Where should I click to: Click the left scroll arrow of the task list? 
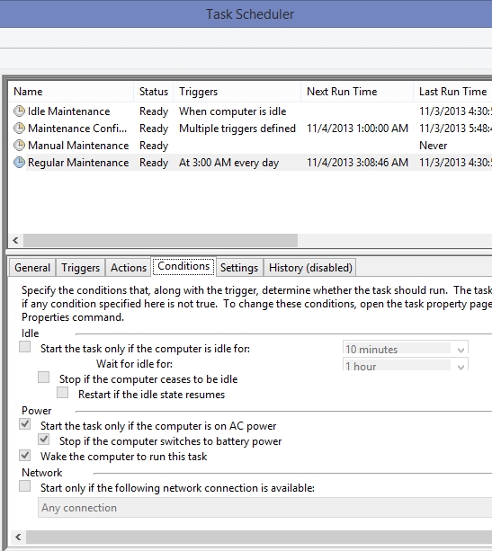click(x=15, y=241)
